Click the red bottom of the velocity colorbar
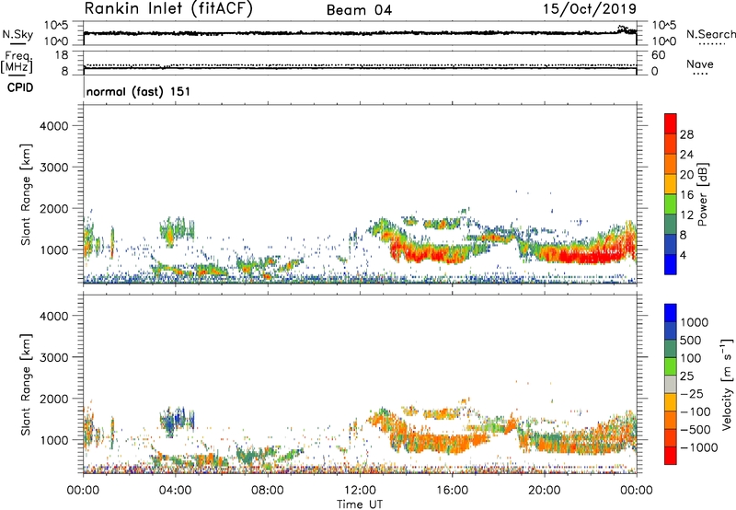Viewport: 736px width, 510px height. (671, 456)
